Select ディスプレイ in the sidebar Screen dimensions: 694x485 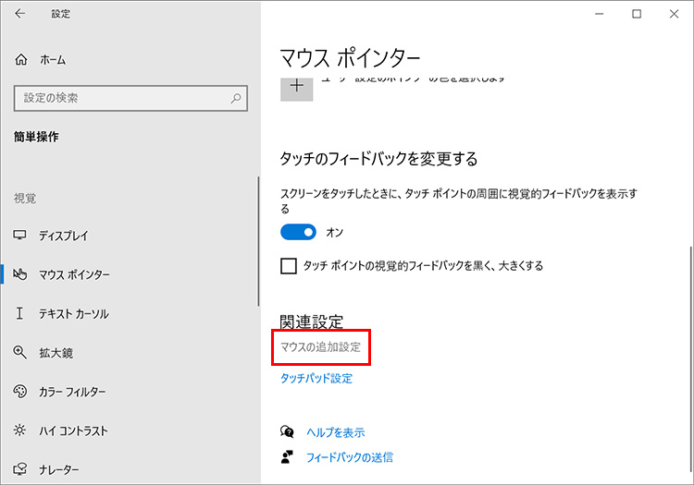(x=63, y=236)
